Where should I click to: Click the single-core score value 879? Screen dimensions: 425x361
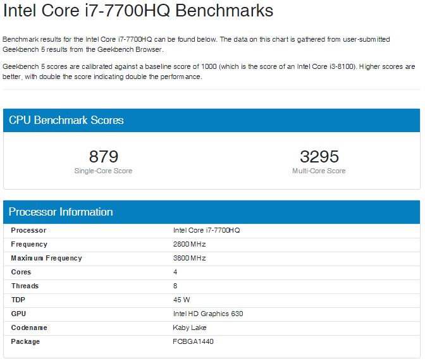pos(104,156)
